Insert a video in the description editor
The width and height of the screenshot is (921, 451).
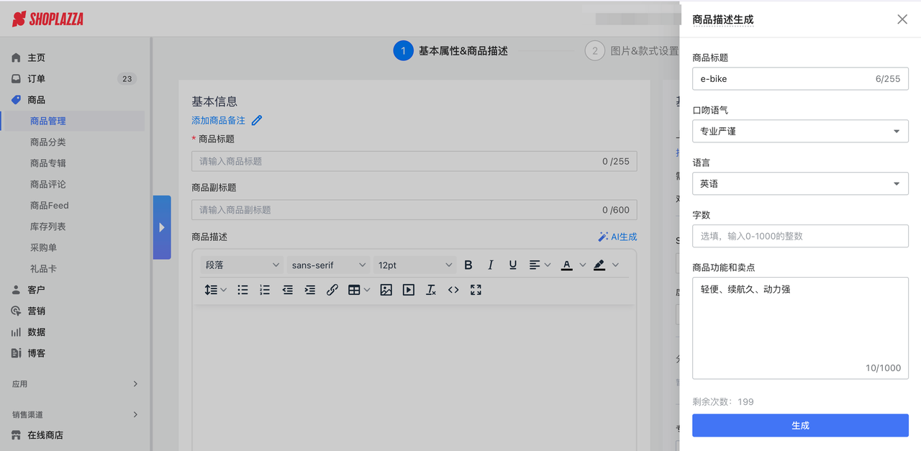[x=408, y=290]
